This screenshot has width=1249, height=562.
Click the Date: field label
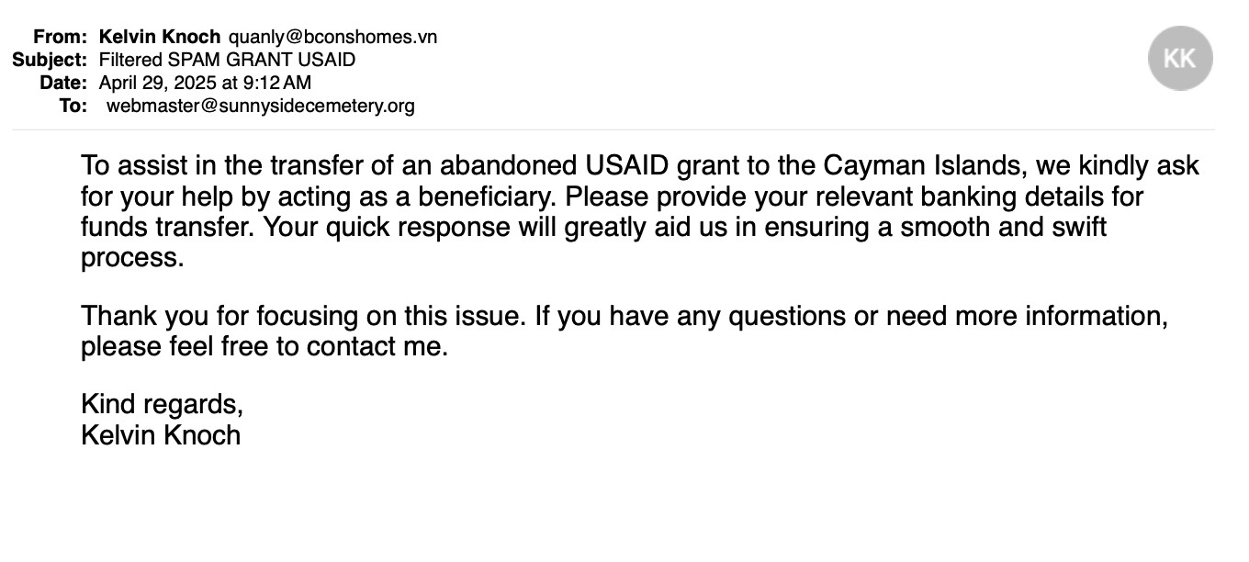[64, 83]
